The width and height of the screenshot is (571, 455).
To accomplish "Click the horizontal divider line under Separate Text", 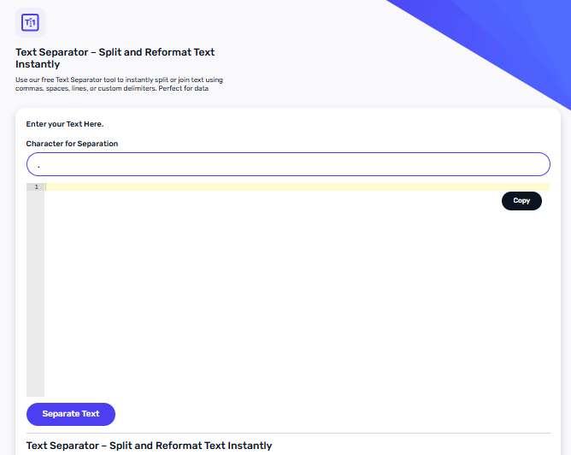I will pos(288,433).
